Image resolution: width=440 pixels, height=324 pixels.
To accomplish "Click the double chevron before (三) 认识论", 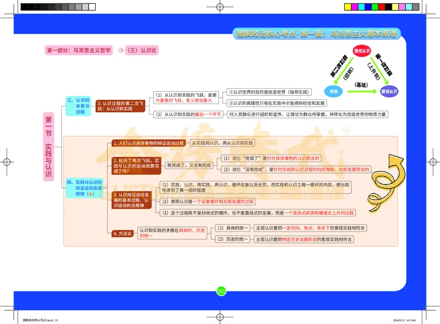I will (120, 50).
